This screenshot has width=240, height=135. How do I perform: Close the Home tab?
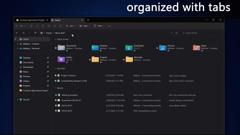[82, 20]
